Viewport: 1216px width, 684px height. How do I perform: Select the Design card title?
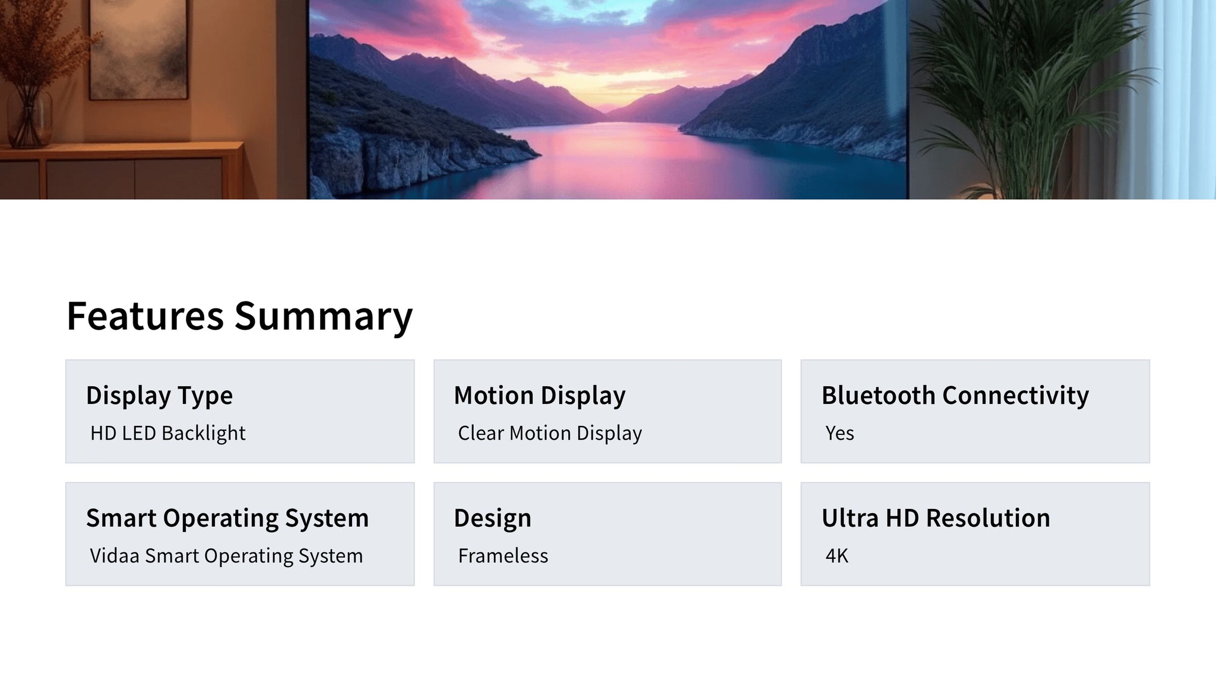pos(492,518)
